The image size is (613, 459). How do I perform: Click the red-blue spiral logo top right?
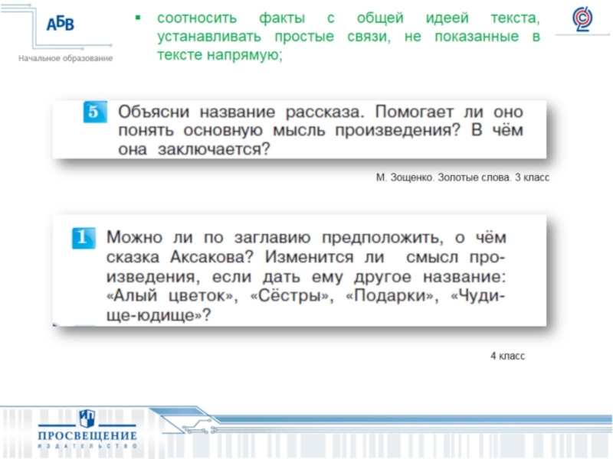click(x=582, y=18)
